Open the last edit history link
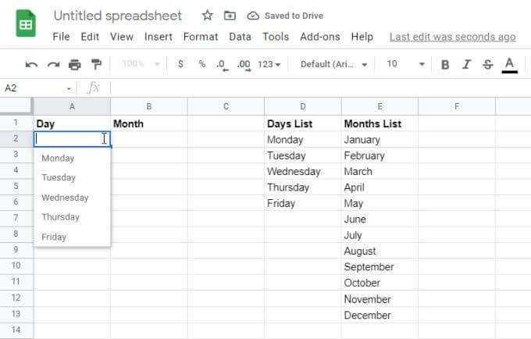The height and width of the screenshot is (339, 531). [452, 37]
